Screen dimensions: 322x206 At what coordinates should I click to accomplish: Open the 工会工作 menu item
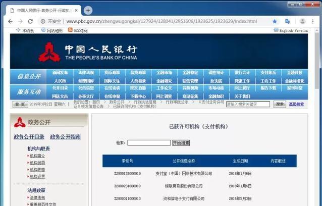[268, 81]
